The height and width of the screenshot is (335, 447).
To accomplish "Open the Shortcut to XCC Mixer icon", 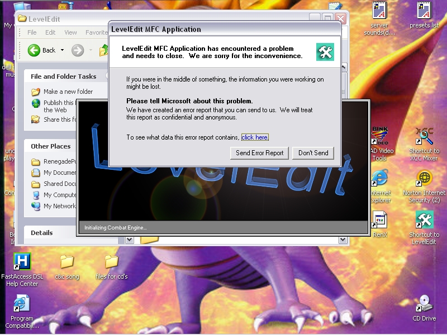I will (x=424, y=137).
